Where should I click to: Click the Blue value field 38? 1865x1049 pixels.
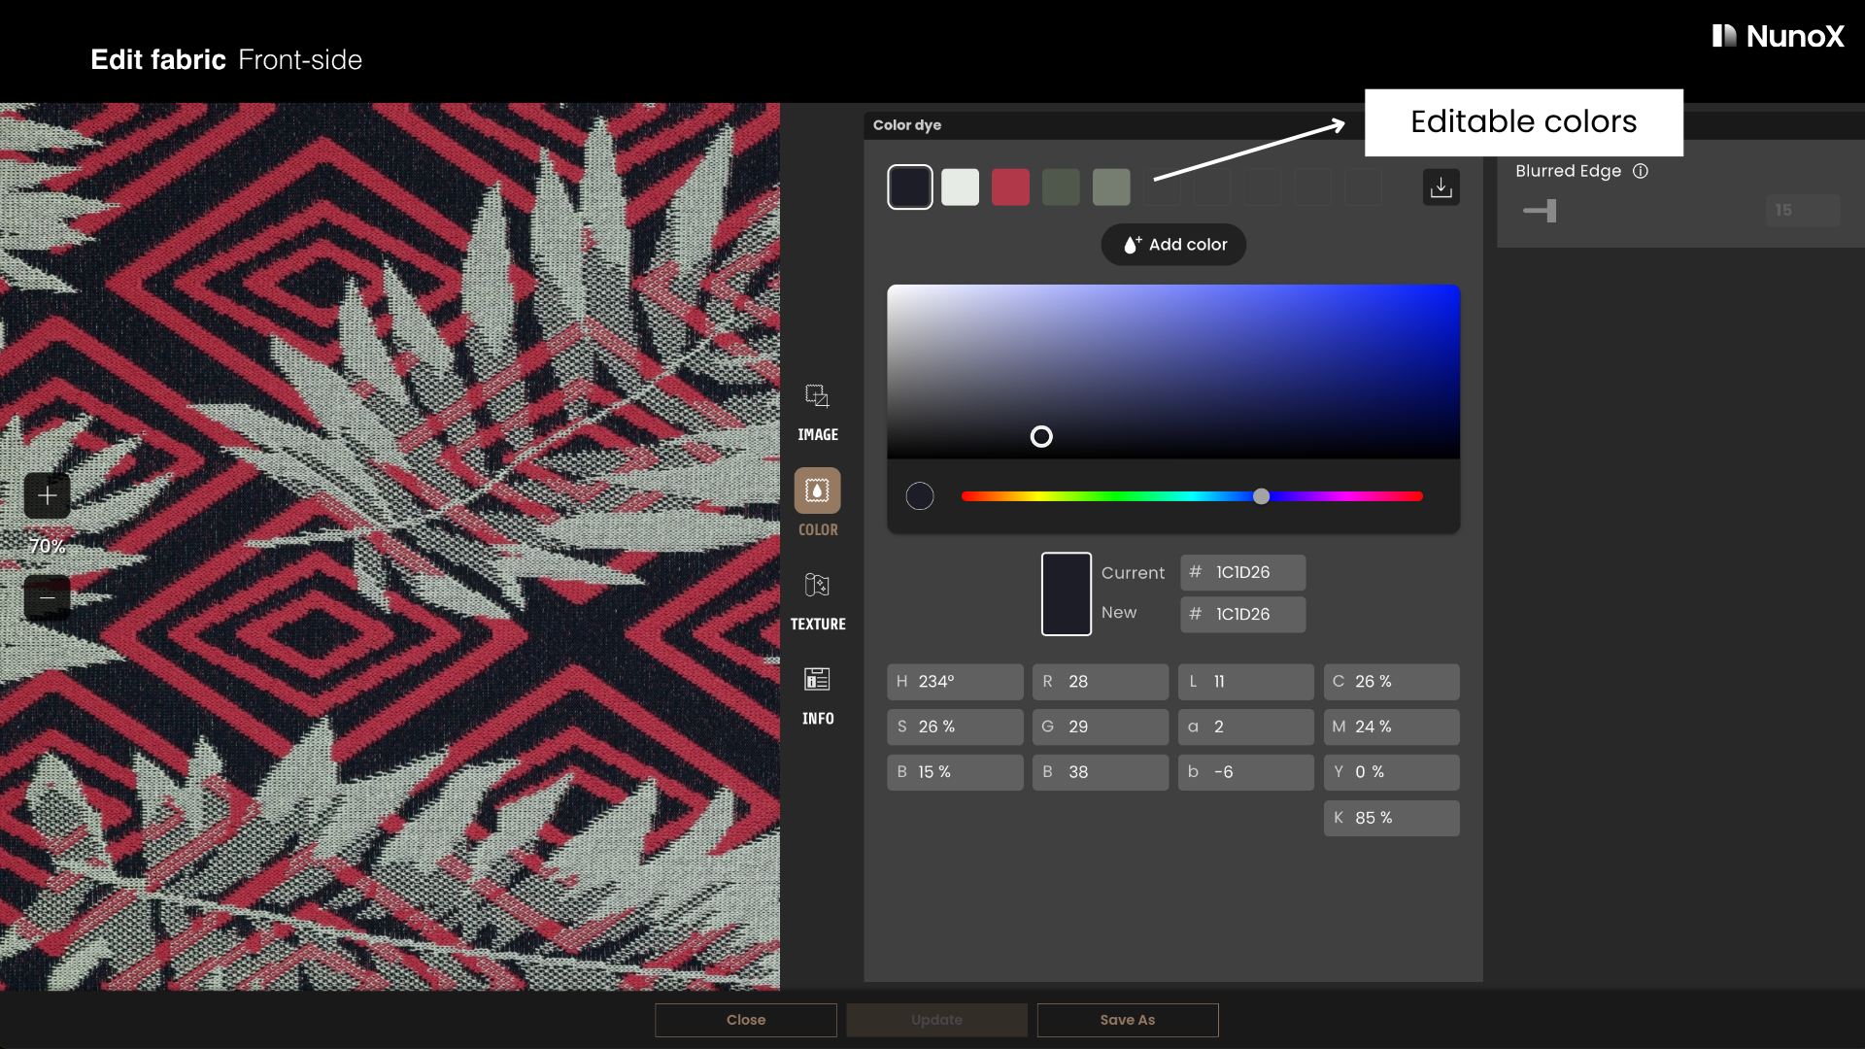pyautogui.click(x=1101, y=772)
